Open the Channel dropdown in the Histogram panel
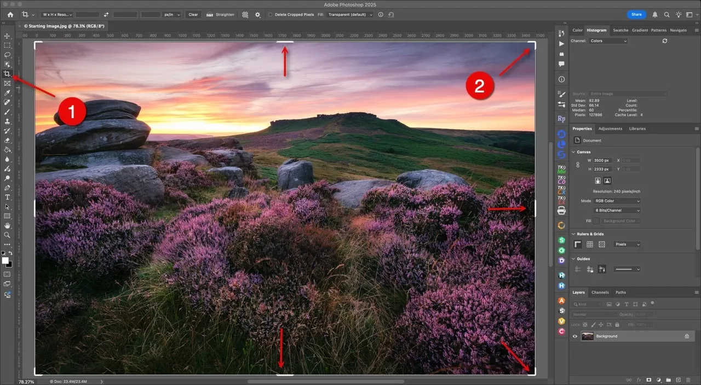Image resolution: width=701 pixels, height=385 pixels. 608,40
